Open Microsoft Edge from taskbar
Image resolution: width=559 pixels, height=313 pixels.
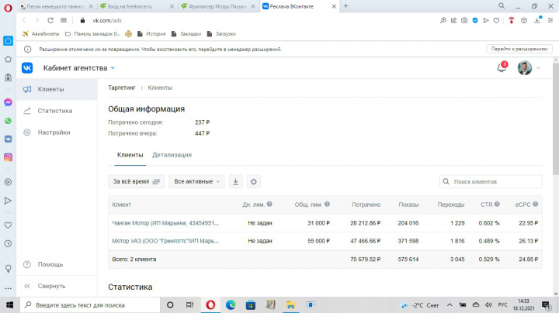click(x=231, y=305)
